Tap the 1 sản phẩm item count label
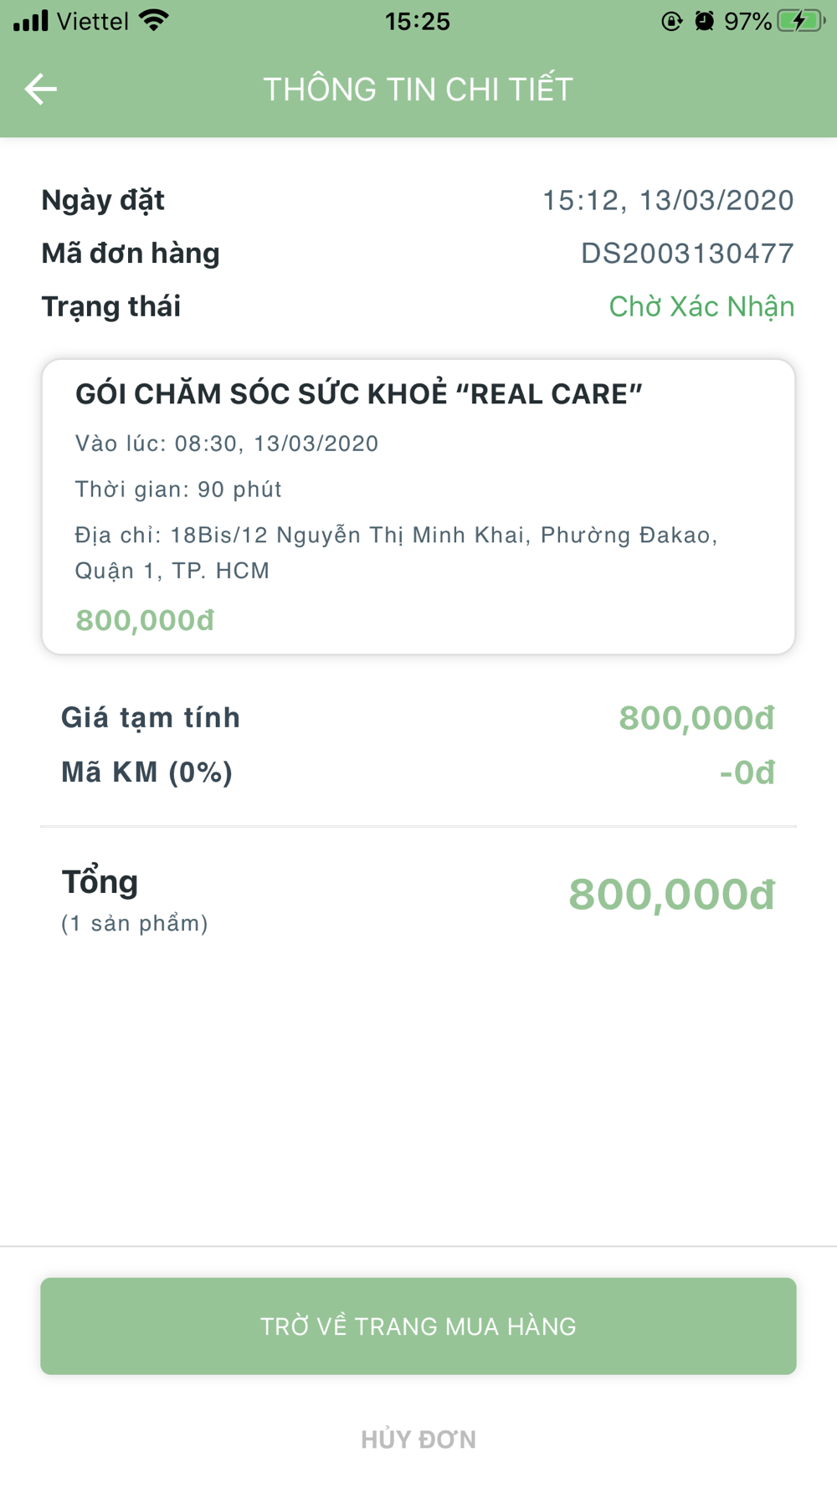 135,924
